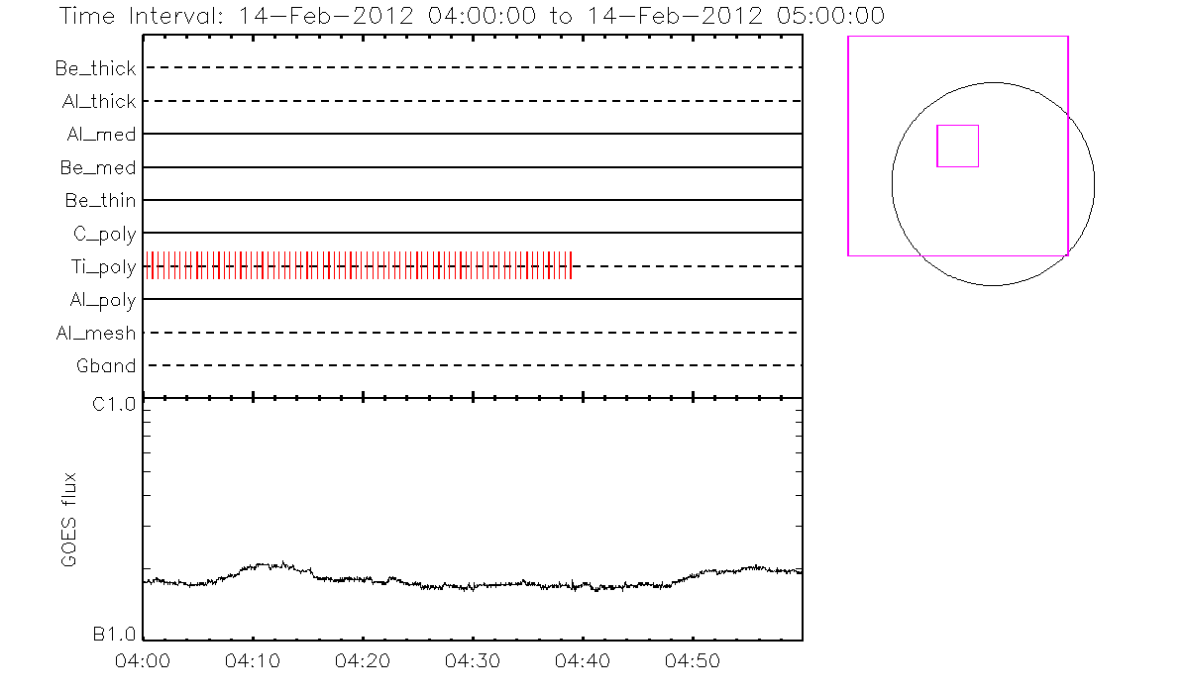Click the last red Ti_poly exposure mark

click(572, 265)
